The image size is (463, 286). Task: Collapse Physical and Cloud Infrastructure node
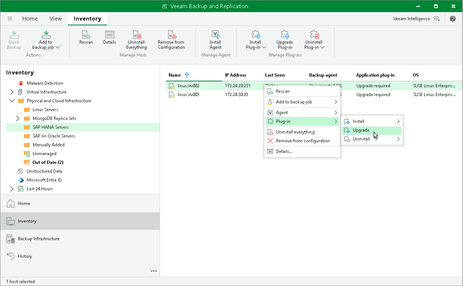12,101
